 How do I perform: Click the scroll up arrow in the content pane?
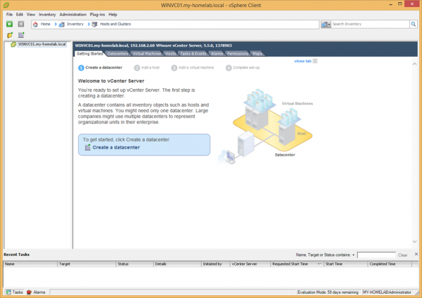click(x=414, y=64)
